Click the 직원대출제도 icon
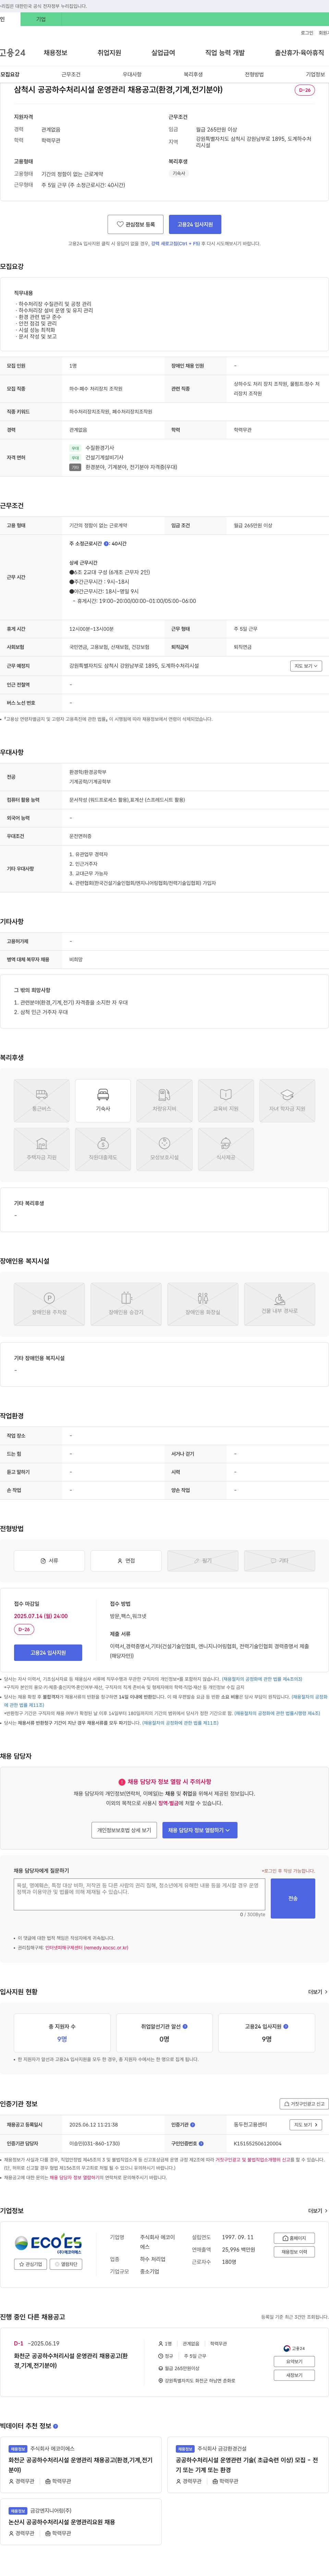 103,1149
